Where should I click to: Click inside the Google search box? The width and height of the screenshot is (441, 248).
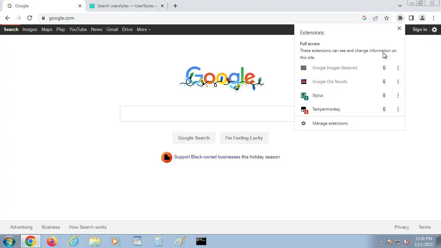pos(207,114)
